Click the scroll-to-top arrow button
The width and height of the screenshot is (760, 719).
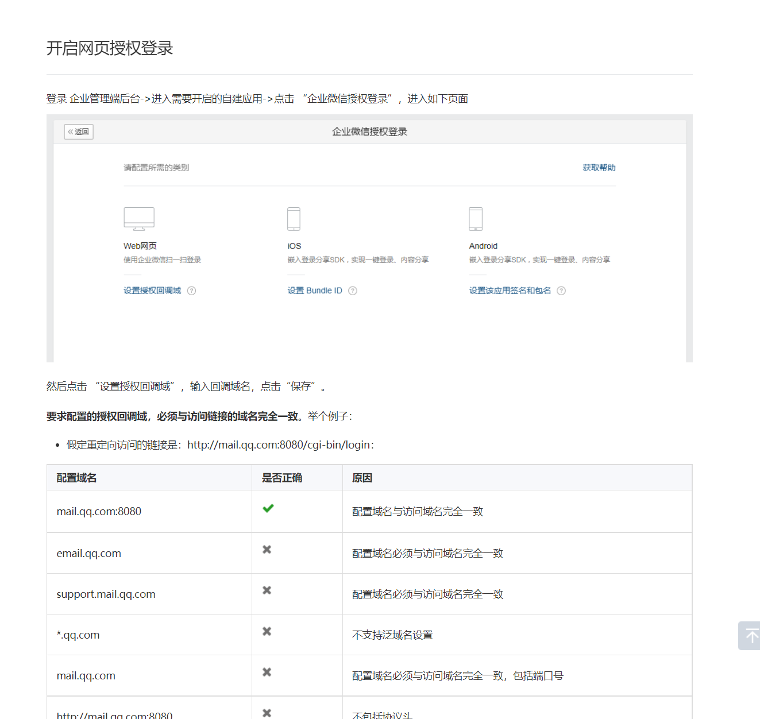coord(750,636)
